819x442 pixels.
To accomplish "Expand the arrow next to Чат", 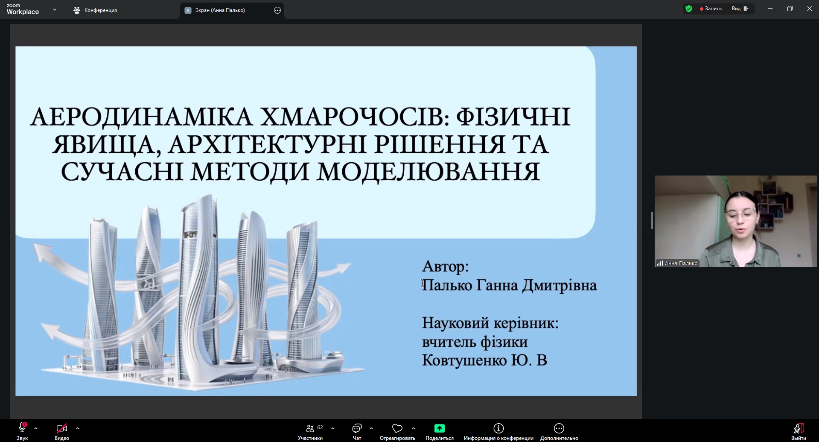I will pos(371,428).
